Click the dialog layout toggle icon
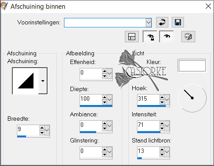Screen dimensions: 214x166 point(132,37)
